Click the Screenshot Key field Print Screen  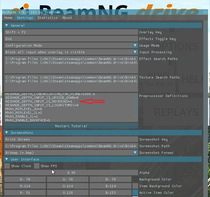click(x=71, y=139)
